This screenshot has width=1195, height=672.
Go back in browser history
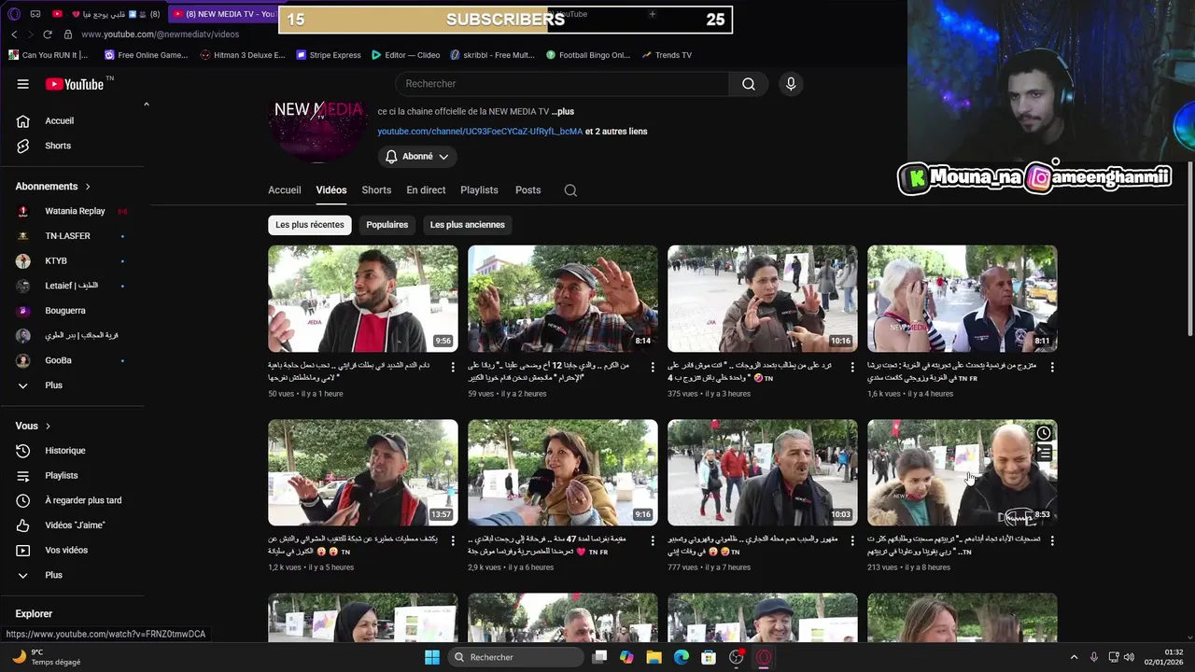[14, 35]
